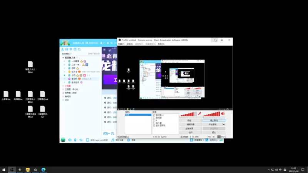Image resolution: width=308 pixels, height=173 pixels.
Task: Click the emoji face icon in YY chat
Action: pos(112,134)
